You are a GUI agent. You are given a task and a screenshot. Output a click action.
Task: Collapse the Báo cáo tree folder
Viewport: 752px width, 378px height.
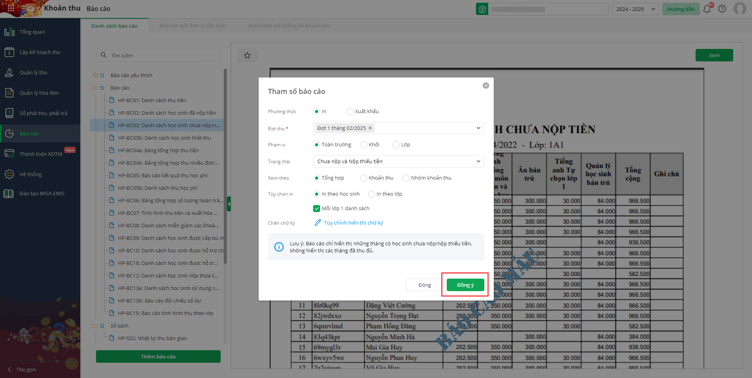102,88
